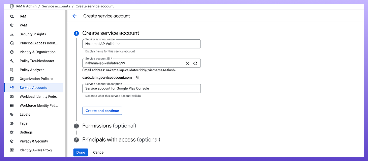Click 'Describe what this service account will do' hint
This screenshot has width=368, height=161.
click(x=113, y=96)
